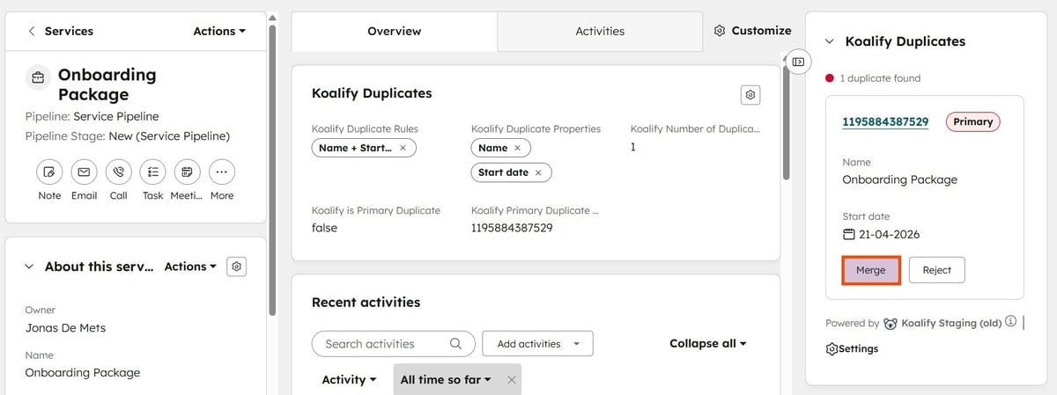Click the Reject button
Viewport: 1057px width, 395px height.
[936, 270]
